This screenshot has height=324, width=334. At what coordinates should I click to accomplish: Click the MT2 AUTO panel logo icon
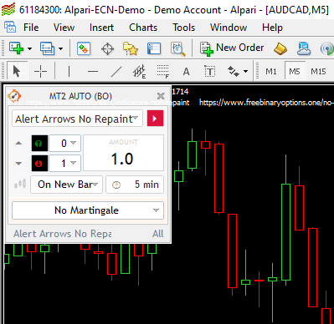tap(14, 96)
